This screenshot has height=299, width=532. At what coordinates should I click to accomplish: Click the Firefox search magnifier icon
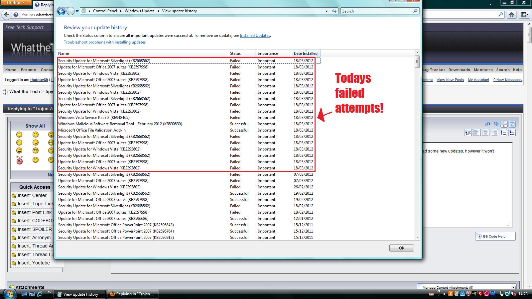pyautogui.click(x=501, y=14)
